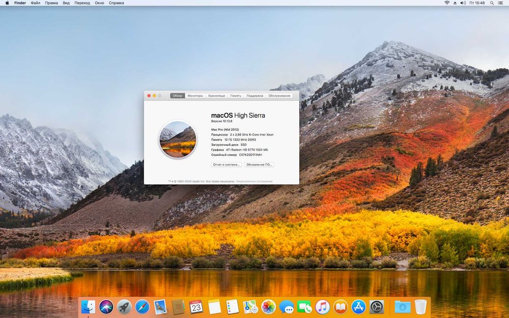Open Spotlight search magnifier
The height and width of the screenshot is (318, 509).
[492, 3]
